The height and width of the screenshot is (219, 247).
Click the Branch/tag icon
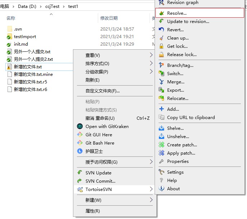161,65
